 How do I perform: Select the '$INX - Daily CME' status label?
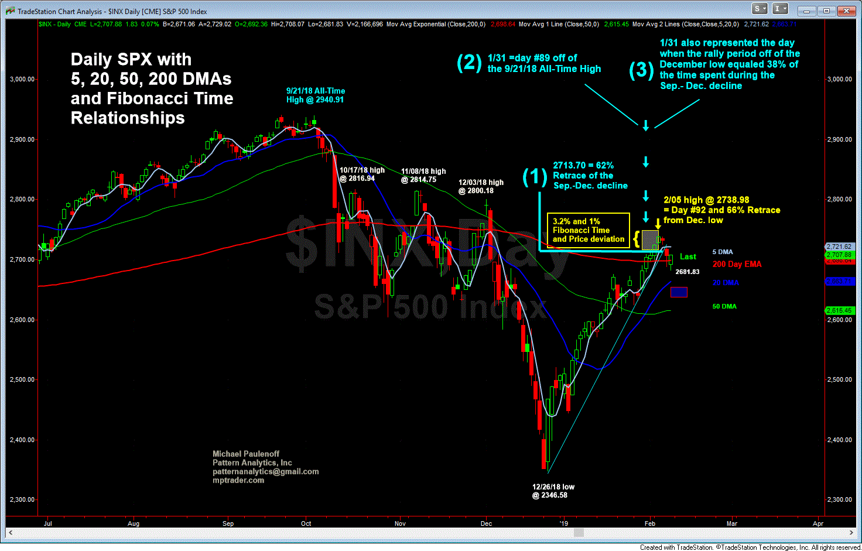pyautogui.click(x=63, y=25)
